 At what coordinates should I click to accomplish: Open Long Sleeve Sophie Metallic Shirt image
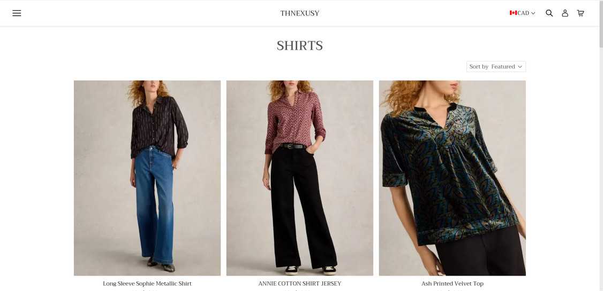click(x=147, y=178)
